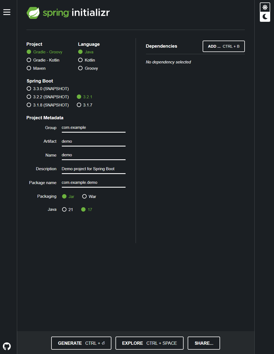This screenshot has width=274, height=354.
Task: Open the GitHub repository icon
Action: coord(7,346)
